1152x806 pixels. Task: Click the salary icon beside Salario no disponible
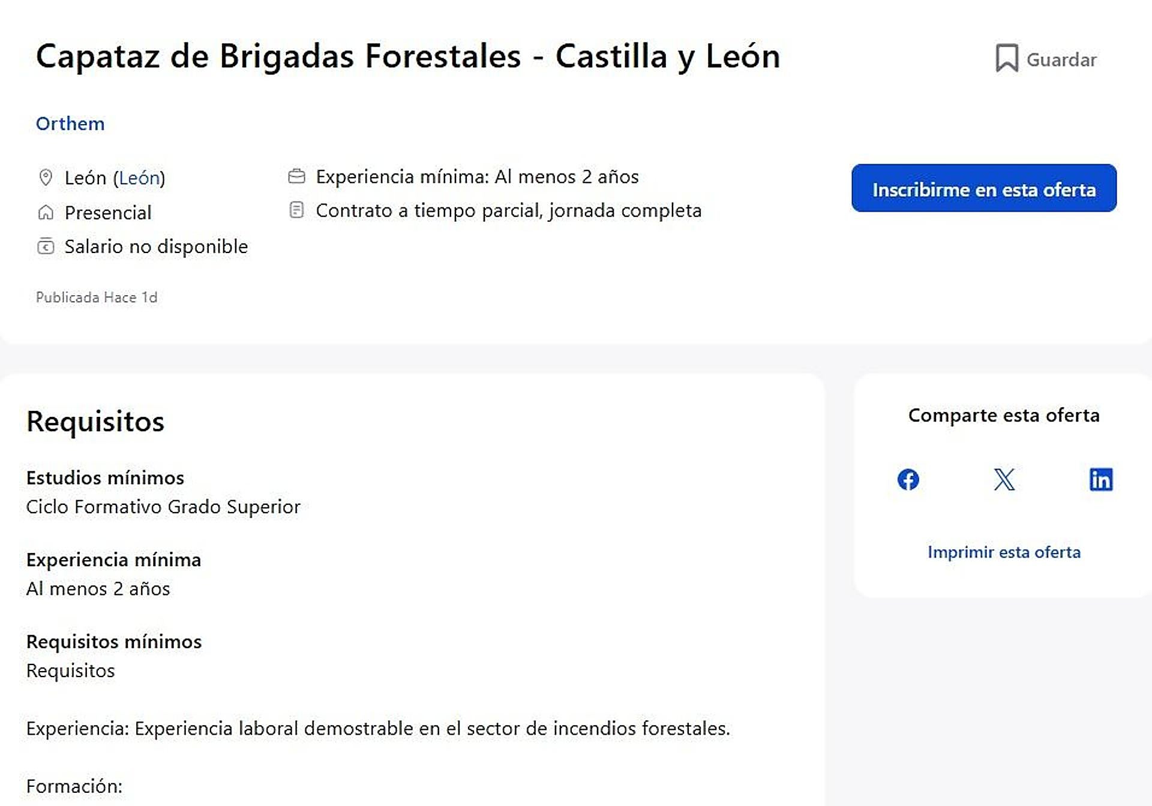pos(46,246)
